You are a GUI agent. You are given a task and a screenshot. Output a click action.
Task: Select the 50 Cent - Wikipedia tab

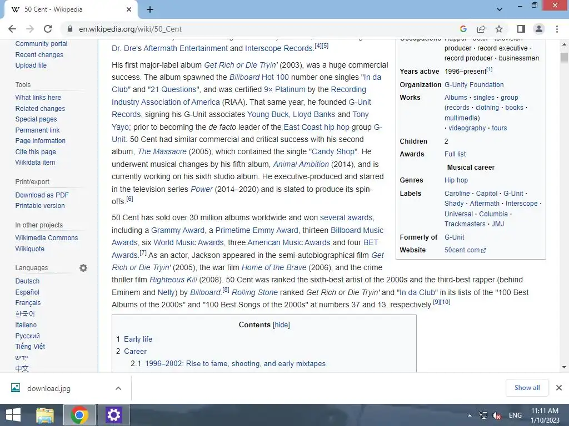click(71, 9)
